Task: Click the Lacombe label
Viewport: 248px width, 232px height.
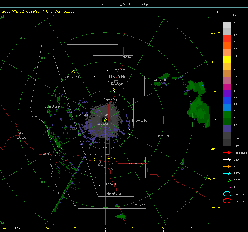Action: click(119, 69)
